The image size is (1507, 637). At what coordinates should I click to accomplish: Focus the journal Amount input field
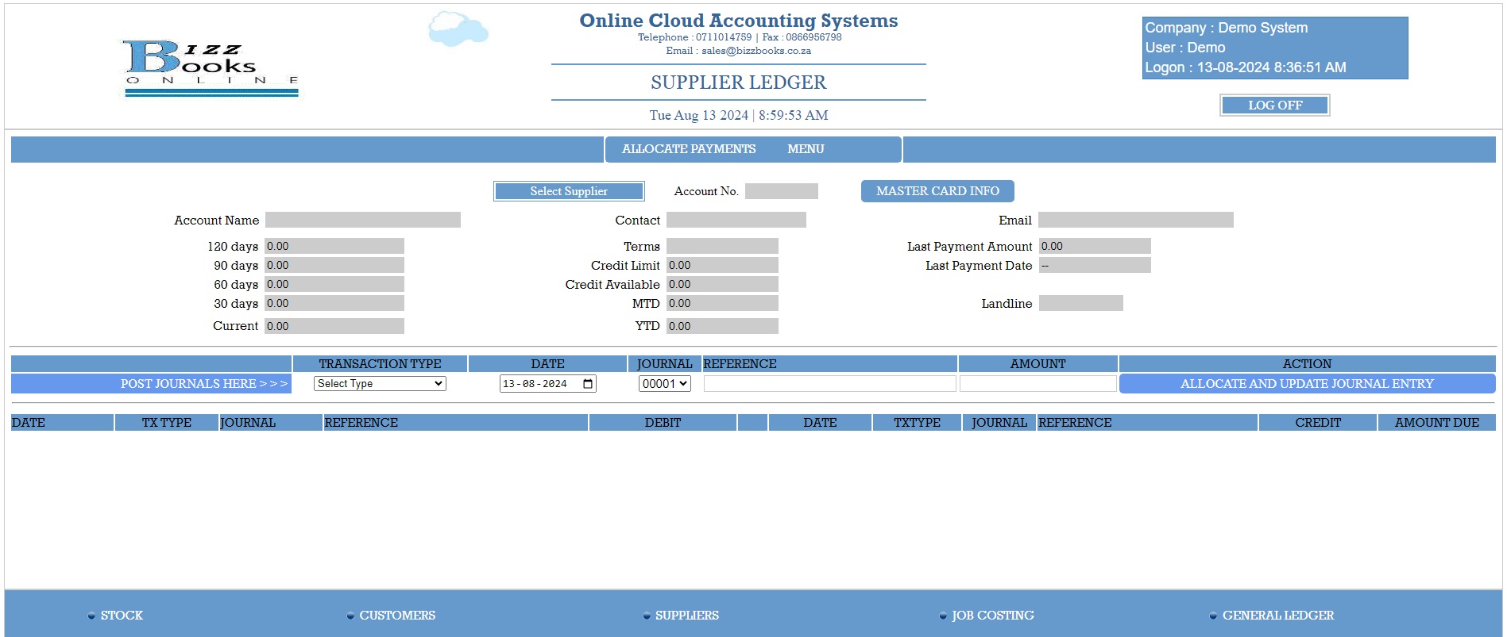click(1038, 384)
